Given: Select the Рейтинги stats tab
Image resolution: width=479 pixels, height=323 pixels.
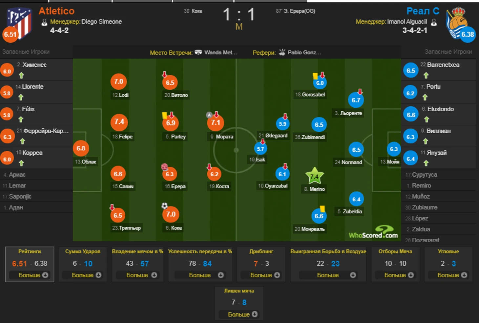Looking at the screenshot, I should [30, 264].
